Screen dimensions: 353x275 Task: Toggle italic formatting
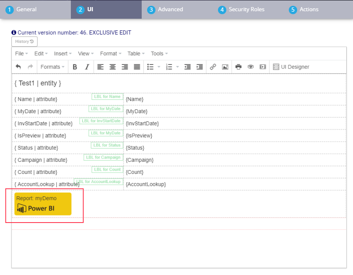click(x=87, y=67)
